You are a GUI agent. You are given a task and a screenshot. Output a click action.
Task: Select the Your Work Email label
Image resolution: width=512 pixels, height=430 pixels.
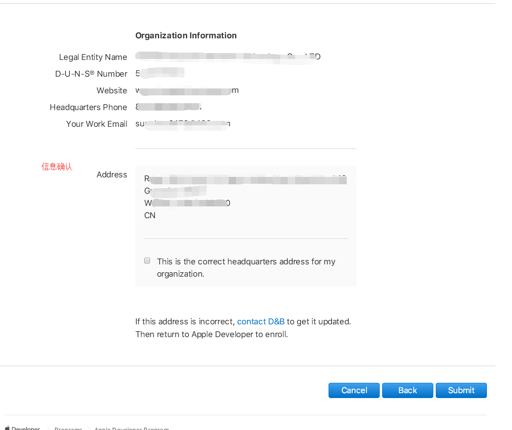tap(97, 124)
